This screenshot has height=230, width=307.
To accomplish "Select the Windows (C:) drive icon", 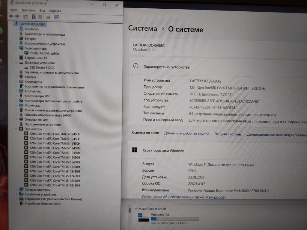I will point(144,218).
